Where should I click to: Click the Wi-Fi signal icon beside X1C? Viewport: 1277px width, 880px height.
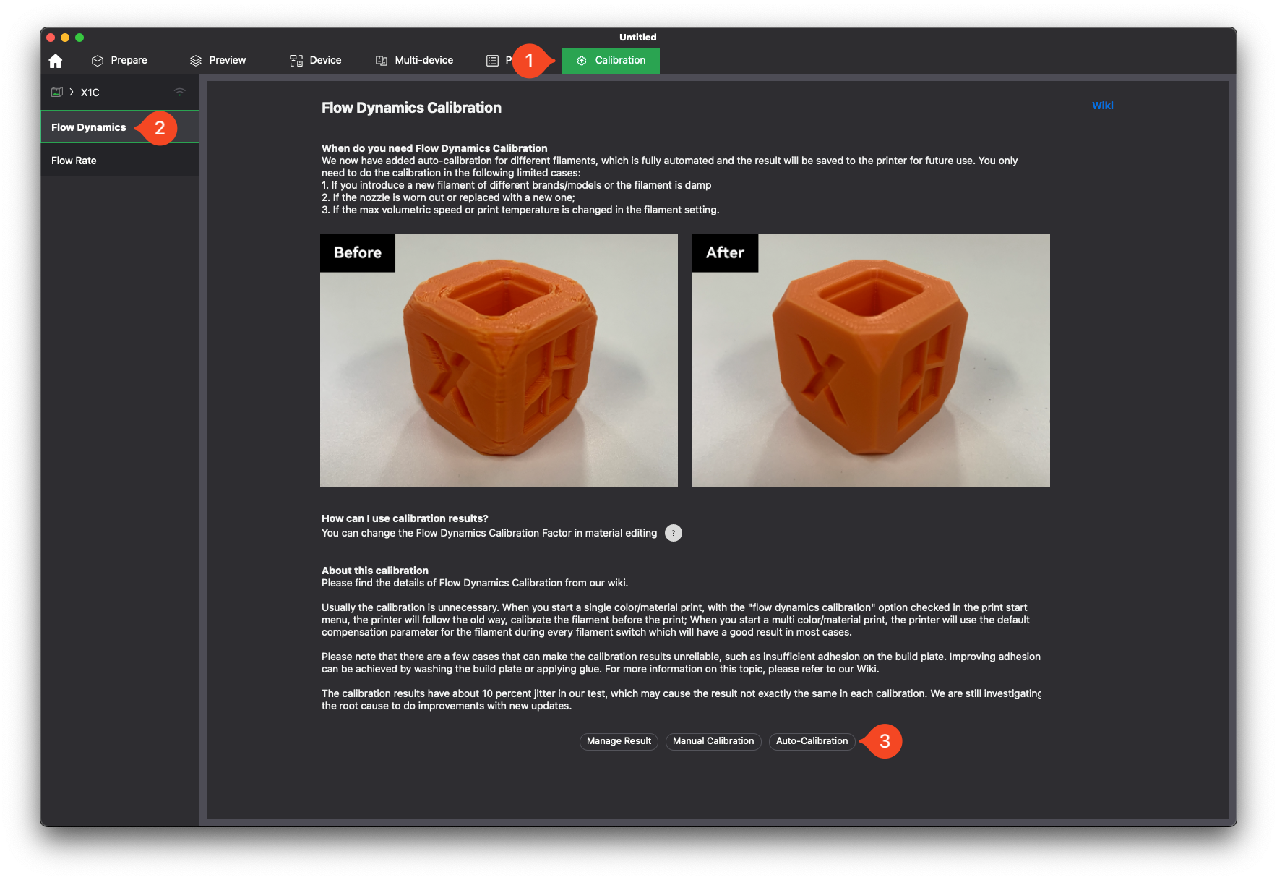pos(180,92)
